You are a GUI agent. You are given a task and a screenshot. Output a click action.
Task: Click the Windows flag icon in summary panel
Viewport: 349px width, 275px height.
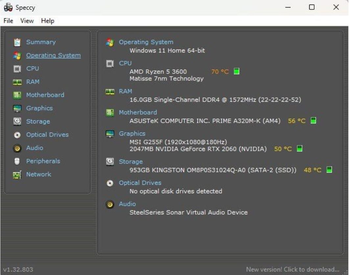coord(110,42)
